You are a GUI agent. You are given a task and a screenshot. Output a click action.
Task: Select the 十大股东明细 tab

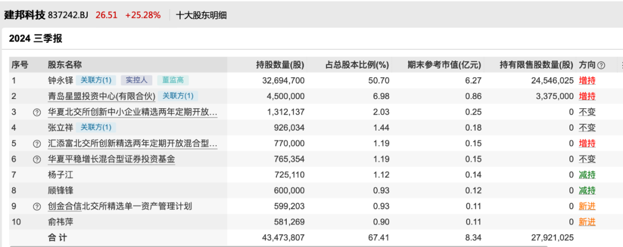point(201,15)
